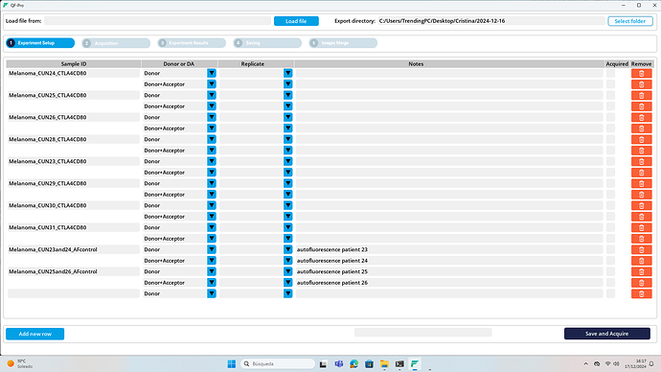Open Donor or DA dropdown for Melanoma_CUN24_CTLA4CD80

pos(212,74)
